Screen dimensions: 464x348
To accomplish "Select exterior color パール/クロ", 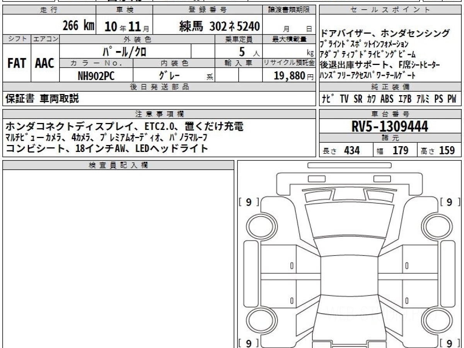I will (x=124, y=51).
